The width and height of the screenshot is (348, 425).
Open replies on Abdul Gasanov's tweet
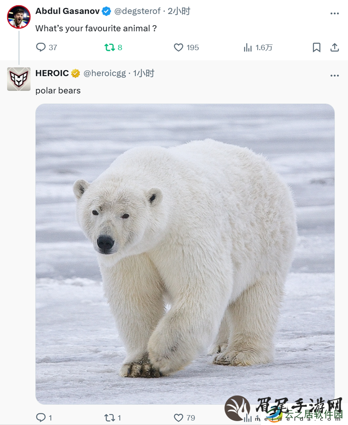(x=46, y=47)
